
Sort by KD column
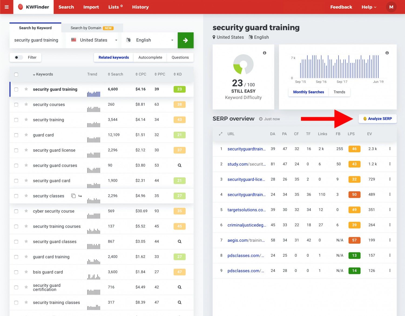click(x=177, y=74)
